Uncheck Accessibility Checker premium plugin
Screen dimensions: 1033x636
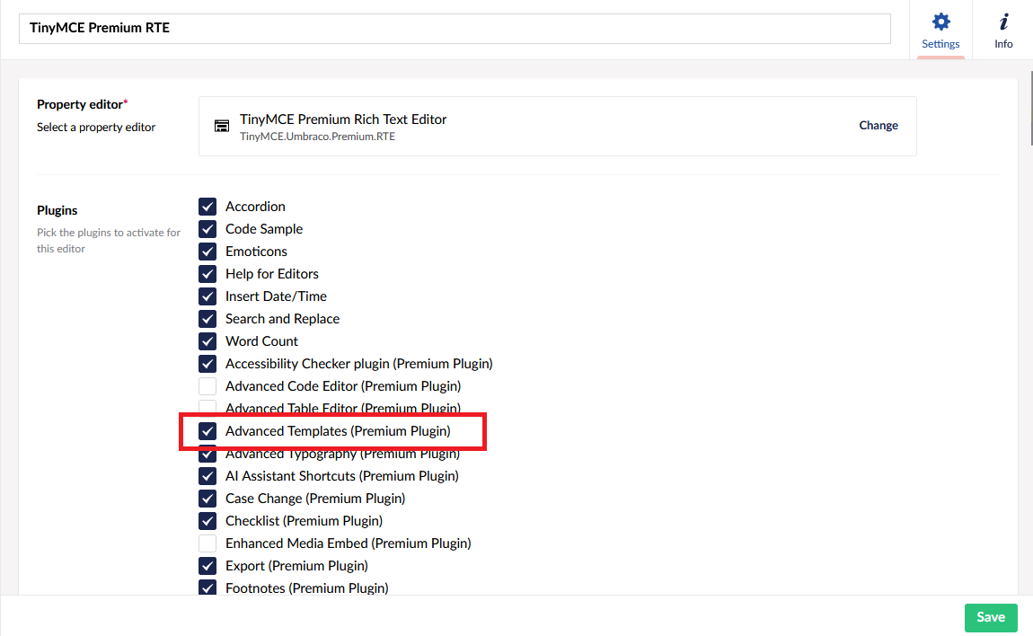click(x=207, y=364)
